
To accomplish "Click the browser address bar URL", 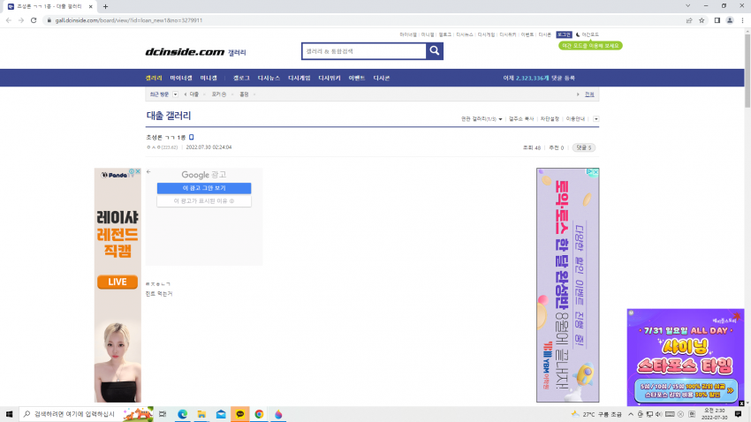I will (128, 20).
